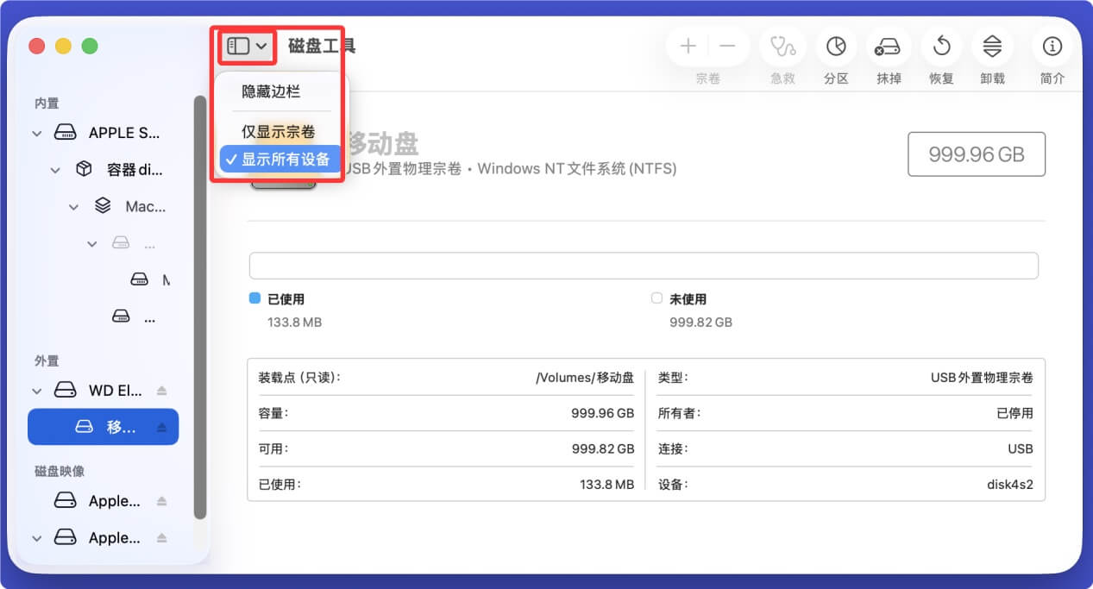
Task: Select the 恢复 (Restore) toolbar icon
Action: (940, 47)
